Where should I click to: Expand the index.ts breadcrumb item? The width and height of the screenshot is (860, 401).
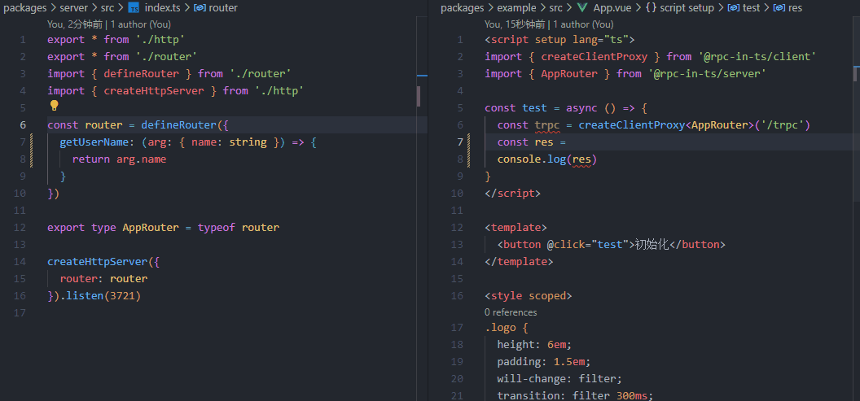coord(162,8)
